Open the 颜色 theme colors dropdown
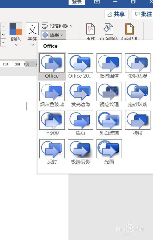 16,34
